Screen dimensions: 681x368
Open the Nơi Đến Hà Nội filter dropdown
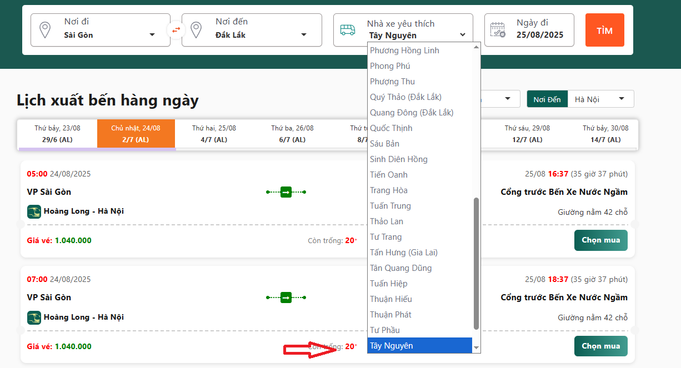point(600,99)
